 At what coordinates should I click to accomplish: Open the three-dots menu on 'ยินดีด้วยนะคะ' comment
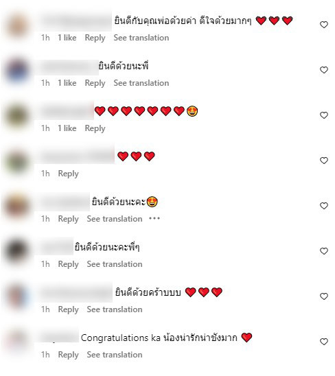pyautogui.click(x=154, y=218)
